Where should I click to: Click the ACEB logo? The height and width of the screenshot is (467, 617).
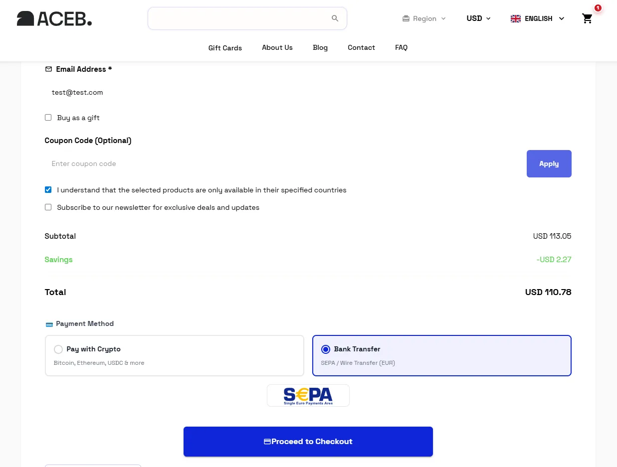click(x=54, y=18)
